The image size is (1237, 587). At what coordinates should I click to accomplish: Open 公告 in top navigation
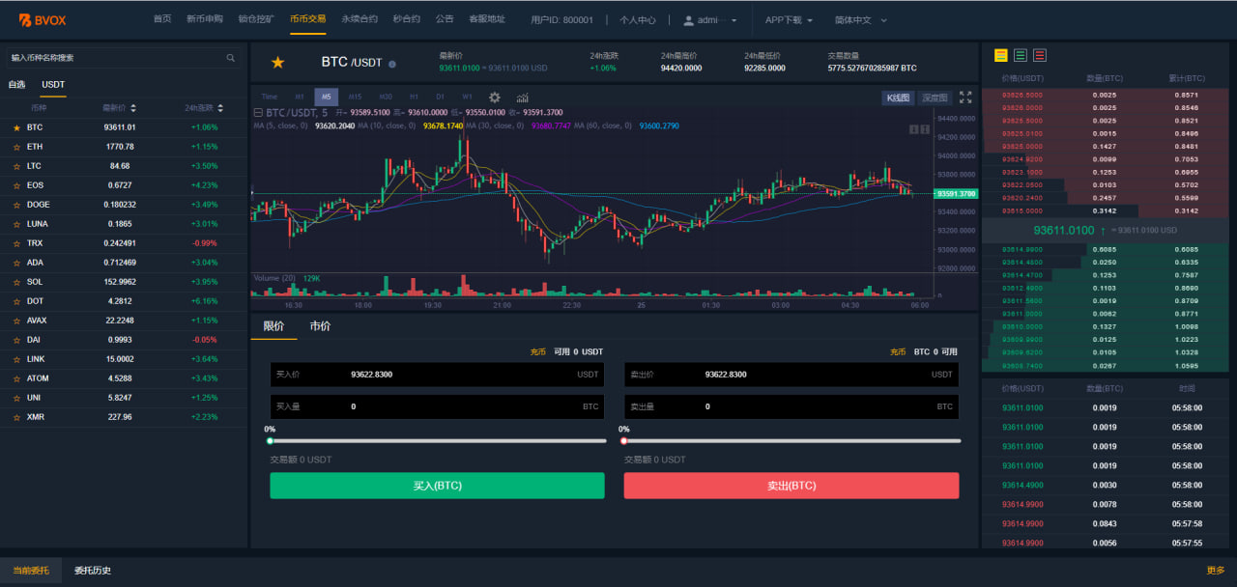[445, 19]
